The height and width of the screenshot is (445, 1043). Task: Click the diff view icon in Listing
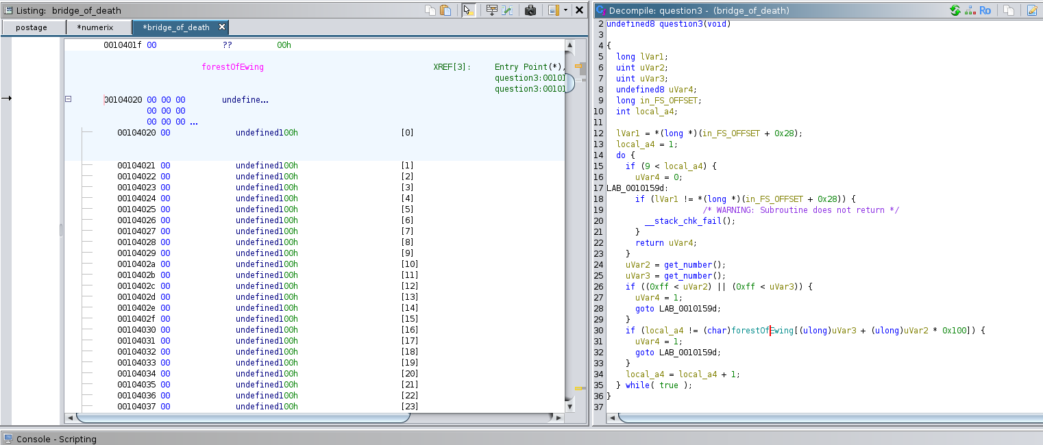click(507, 10)
